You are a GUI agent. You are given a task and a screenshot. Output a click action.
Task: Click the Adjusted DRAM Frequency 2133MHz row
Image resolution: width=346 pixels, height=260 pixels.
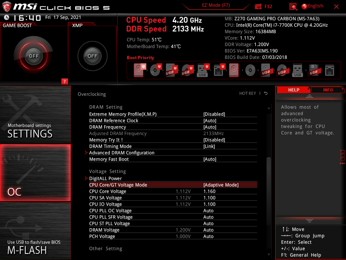[173, 133]
